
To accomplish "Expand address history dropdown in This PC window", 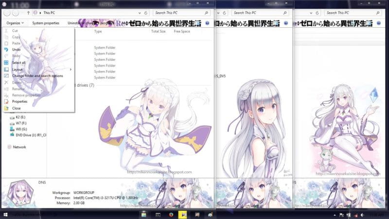I will (x=140, y=13).
